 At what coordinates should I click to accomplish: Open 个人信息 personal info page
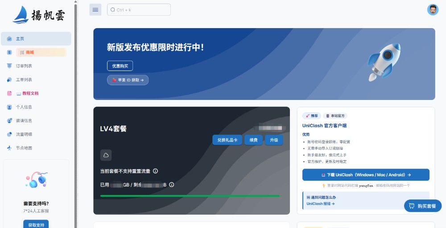[36, 107]
